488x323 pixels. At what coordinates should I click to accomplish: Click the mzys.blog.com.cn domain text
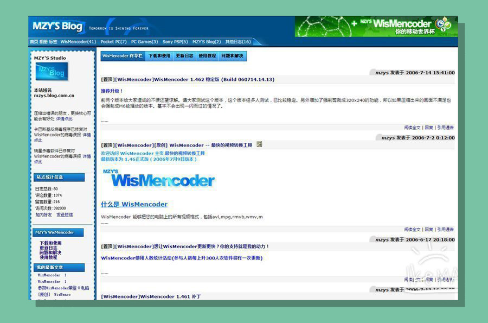(54, 96)
